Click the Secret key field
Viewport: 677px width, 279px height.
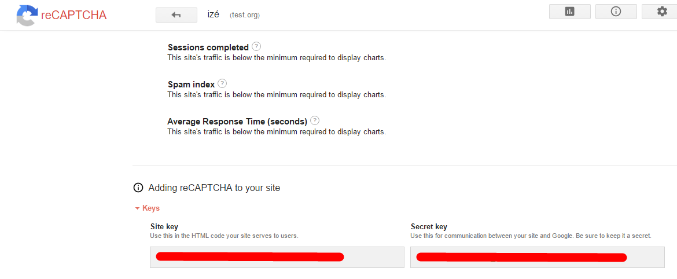click(x=537, y=257)
